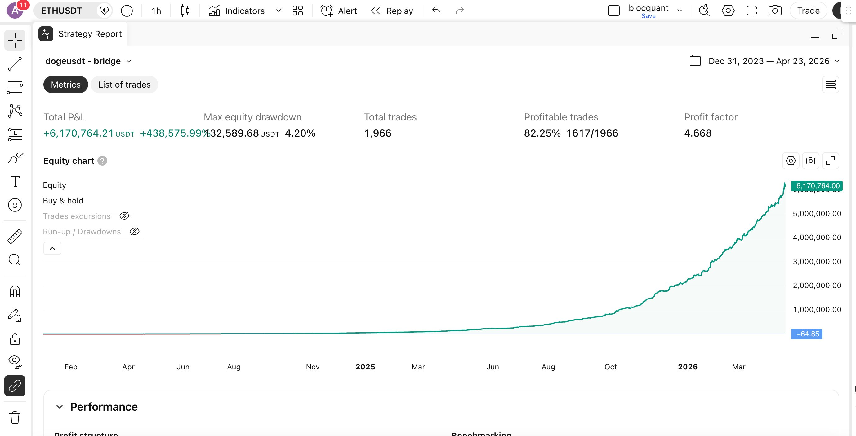The width and height of the screenshot is (856, 436).
Task: Tick the checkbox next to blocquant
Action: (x=613, y=10)
